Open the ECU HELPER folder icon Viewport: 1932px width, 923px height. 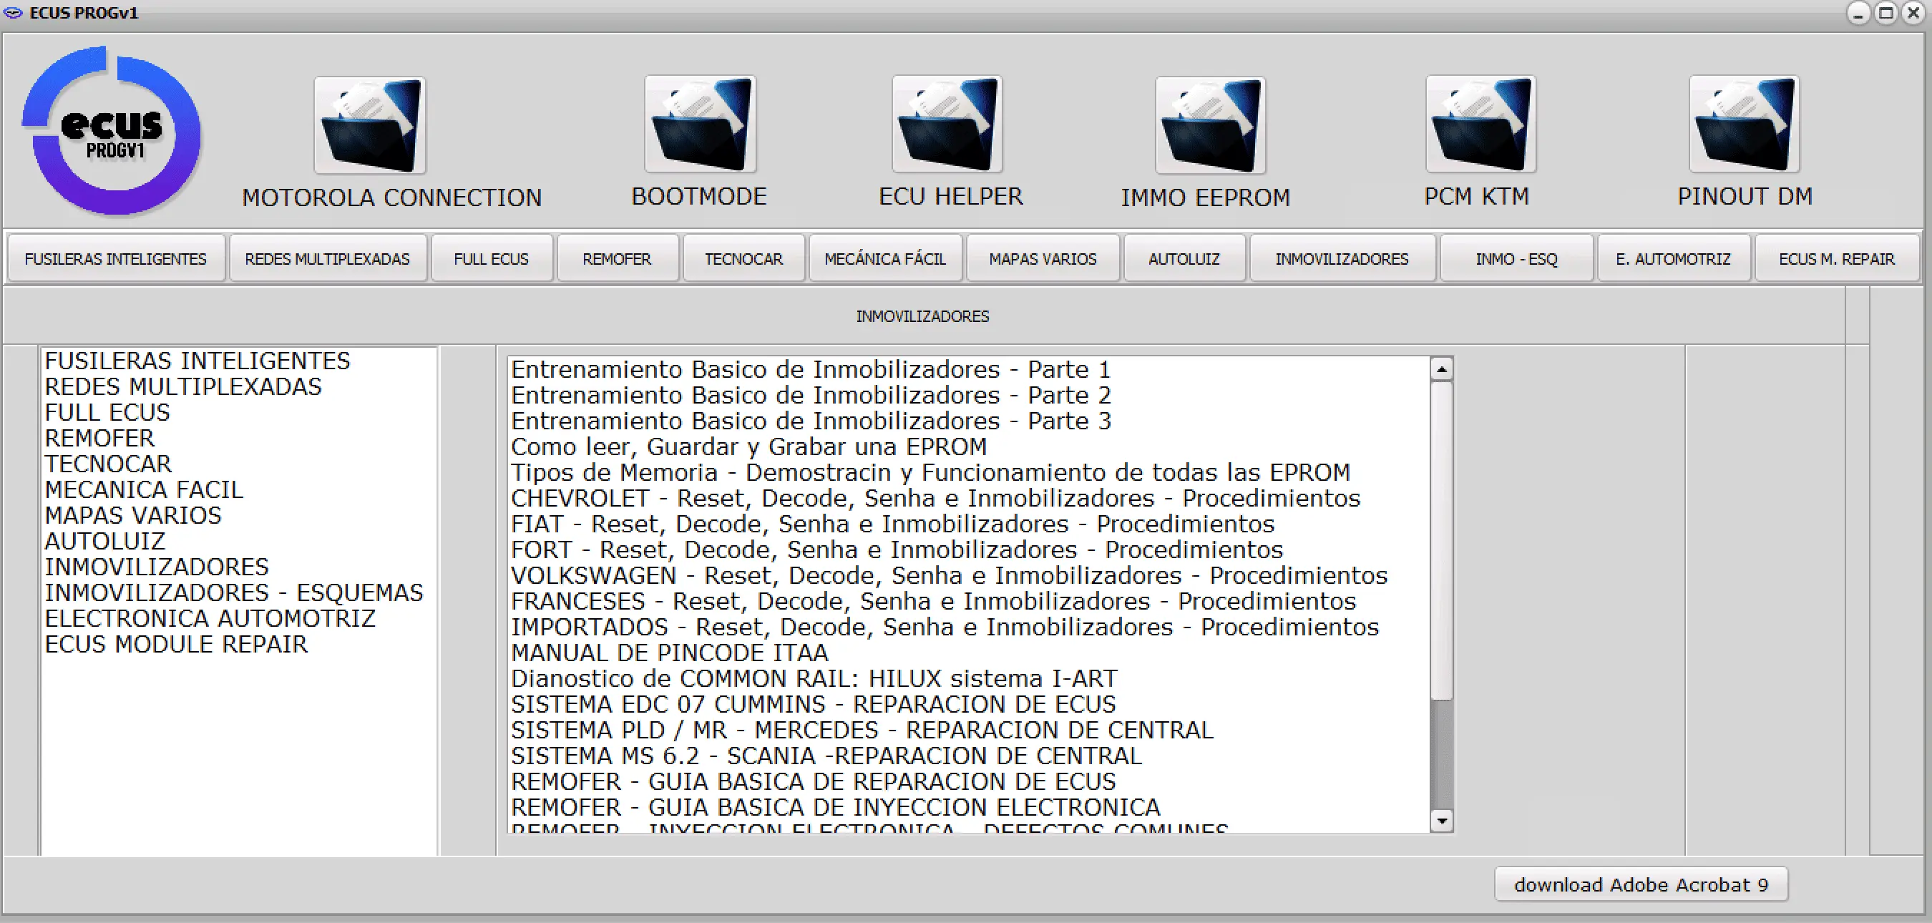[x=947, y=124]
